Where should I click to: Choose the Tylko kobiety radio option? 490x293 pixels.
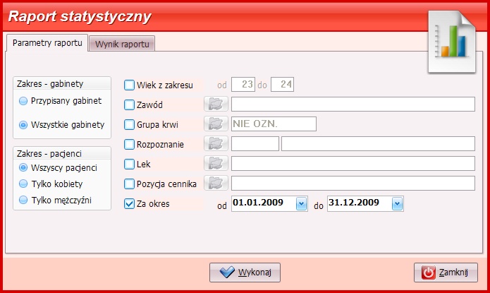[x=24, y=184]
